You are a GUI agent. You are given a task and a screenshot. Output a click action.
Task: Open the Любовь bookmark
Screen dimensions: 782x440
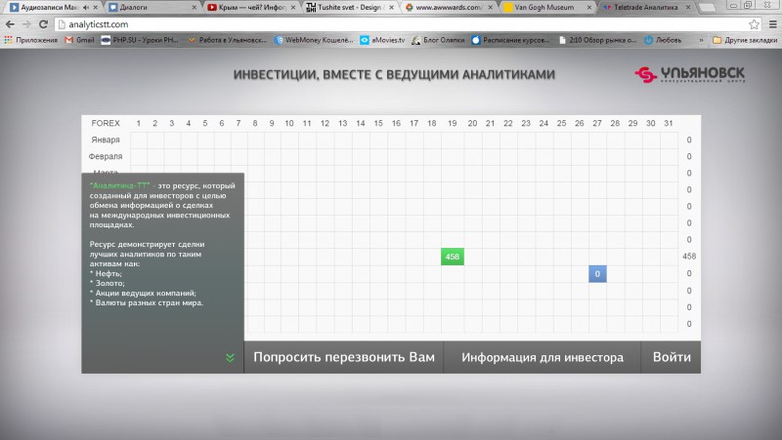[x=663, y=40]
